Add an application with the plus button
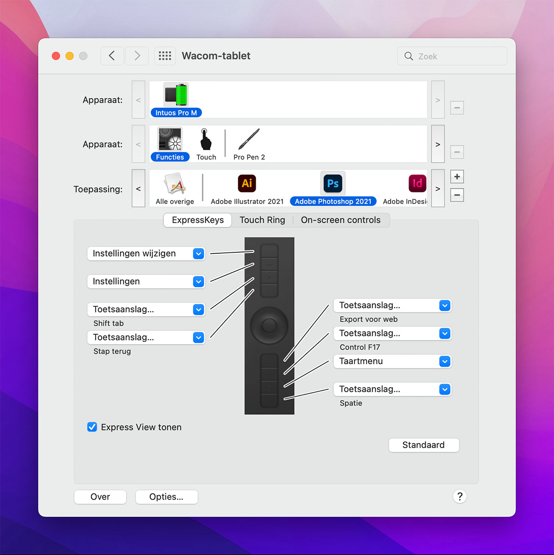The width and height of the screenshot is (554, 555). point(457,177)
